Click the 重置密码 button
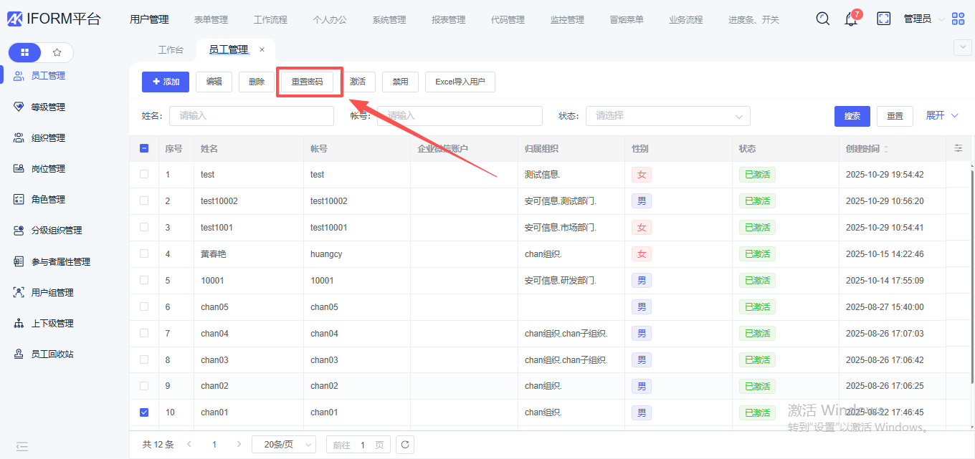The height and width of the screenshot is (459, 975). tap(307, 82)
